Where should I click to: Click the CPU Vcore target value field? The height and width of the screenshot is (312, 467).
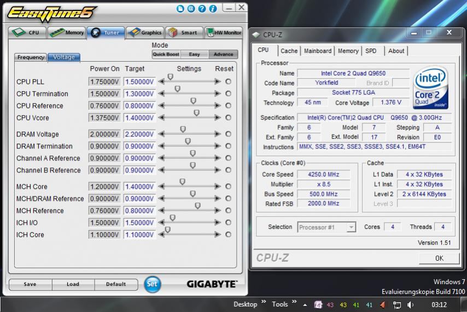click(x=139, y=118)
